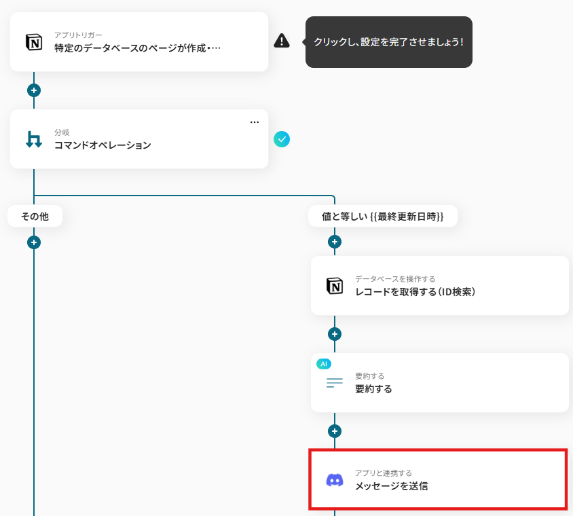Click the Notion icon in app trigger card

pyautogui.click(x=34, y=42)
